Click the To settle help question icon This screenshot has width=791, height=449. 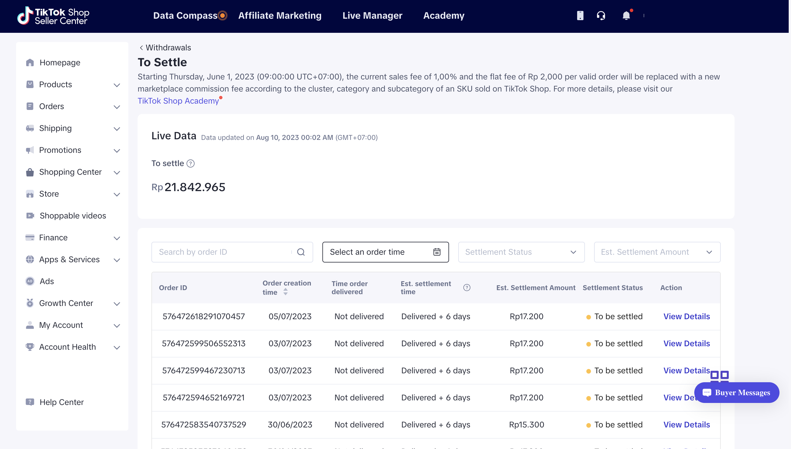tap(191, 163)
